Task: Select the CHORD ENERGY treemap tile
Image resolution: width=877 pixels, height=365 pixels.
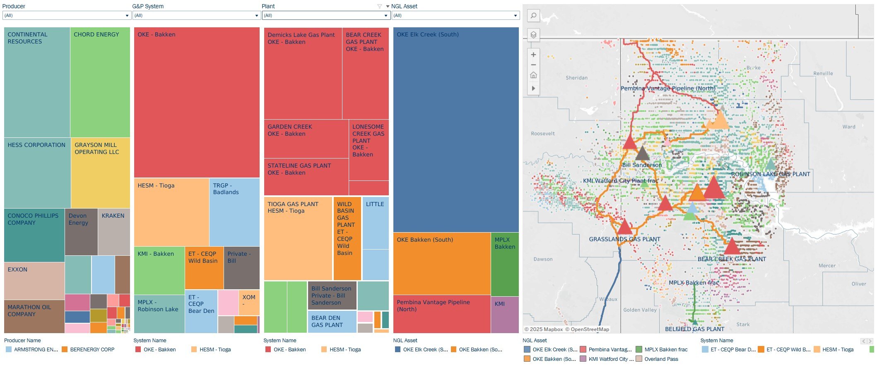Action: pyautogui.click(x=100, y=82)
